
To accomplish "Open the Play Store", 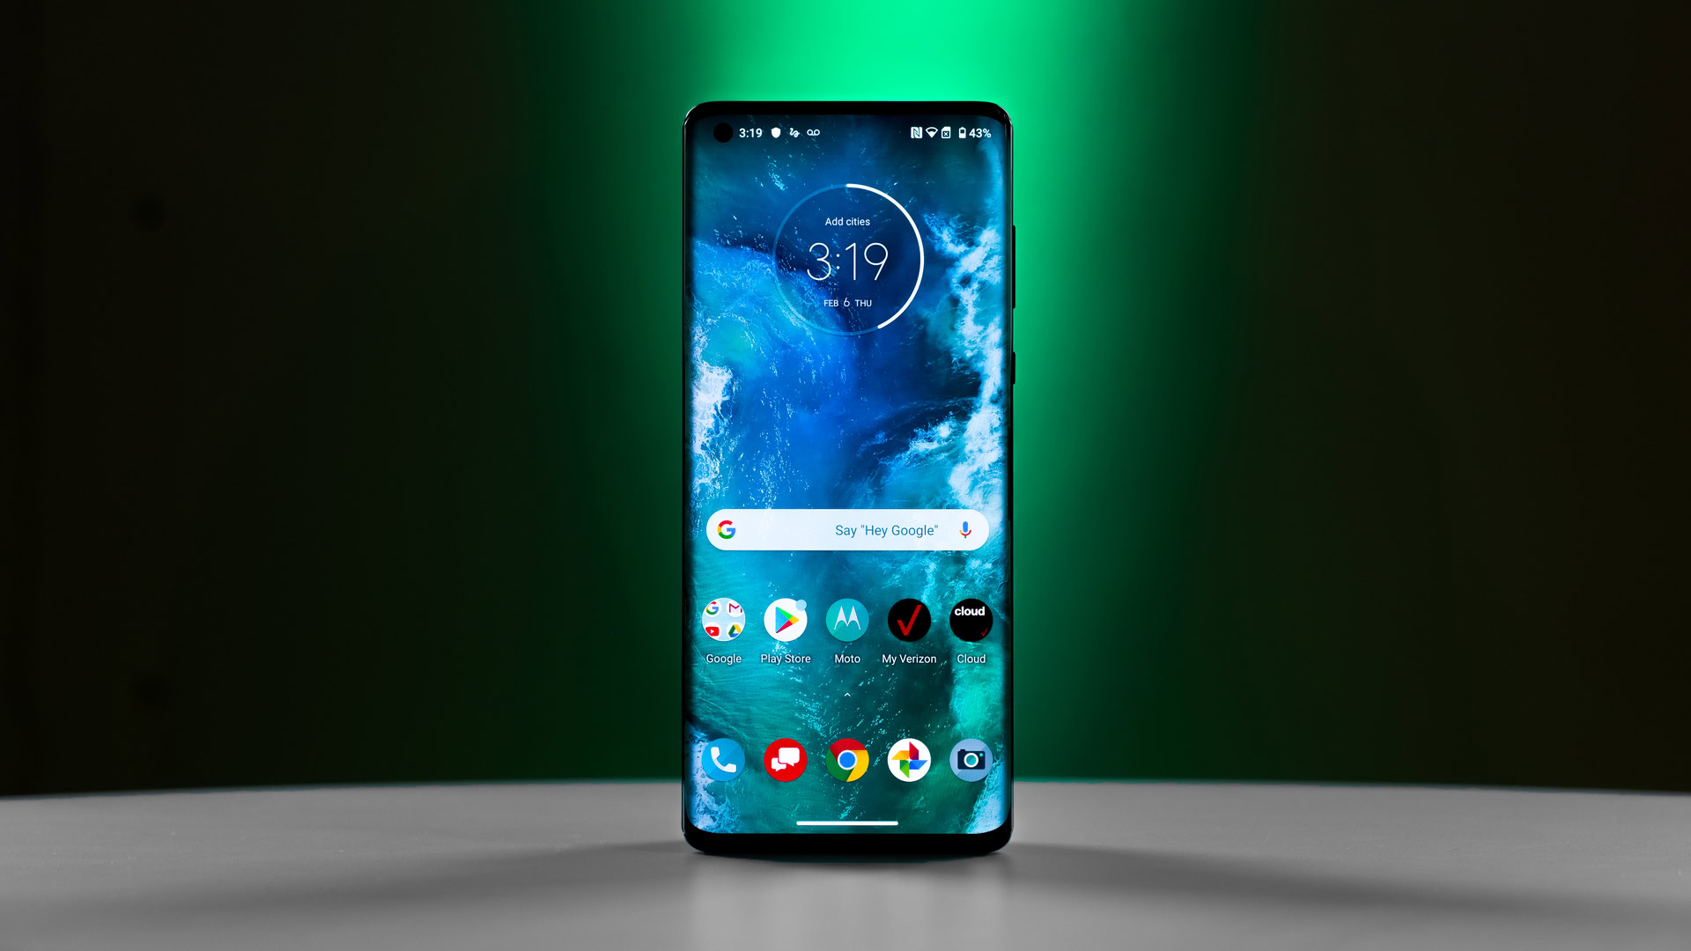I will click(783, 619).
